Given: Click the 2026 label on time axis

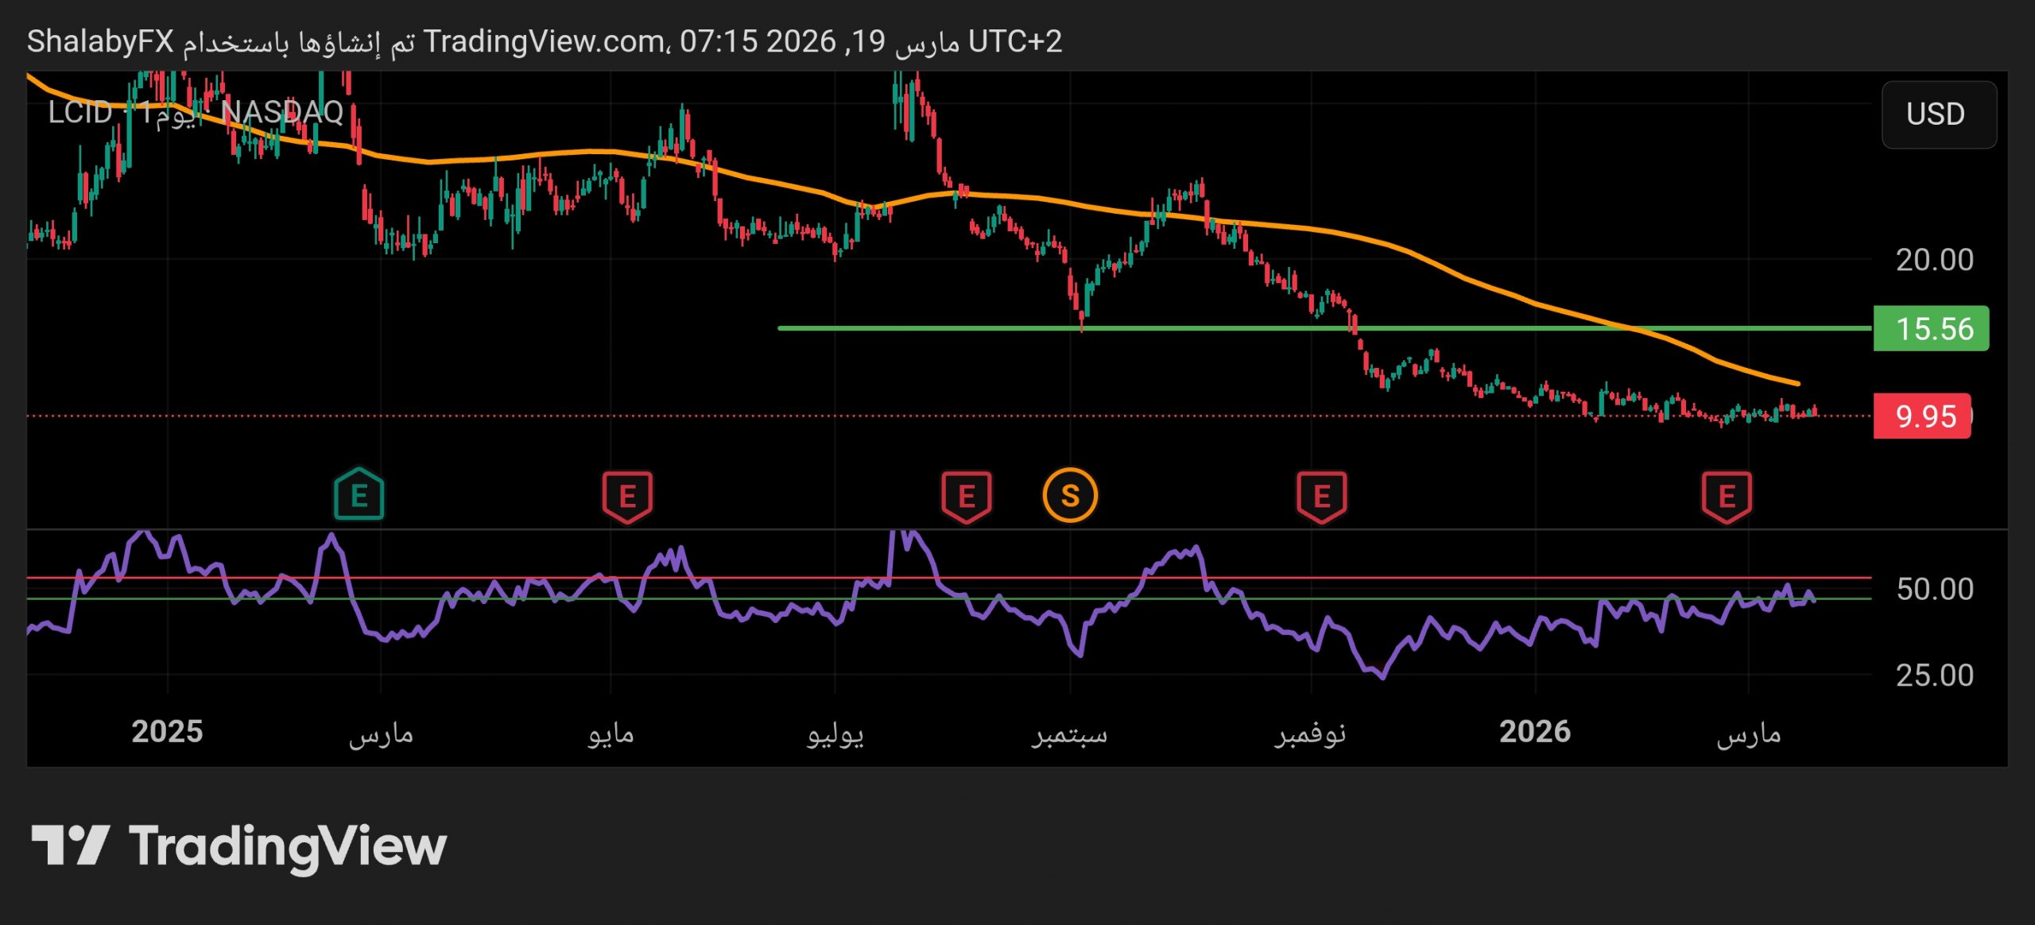Looking at the screenshot, I should click(1534, 731).
